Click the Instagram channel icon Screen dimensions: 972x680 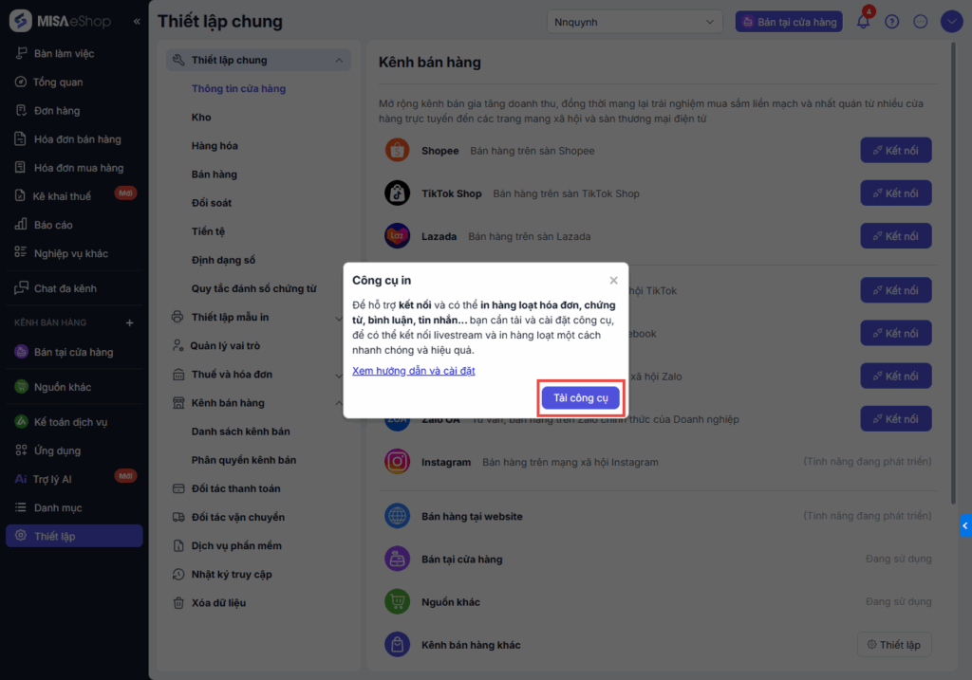pos(397,462)
